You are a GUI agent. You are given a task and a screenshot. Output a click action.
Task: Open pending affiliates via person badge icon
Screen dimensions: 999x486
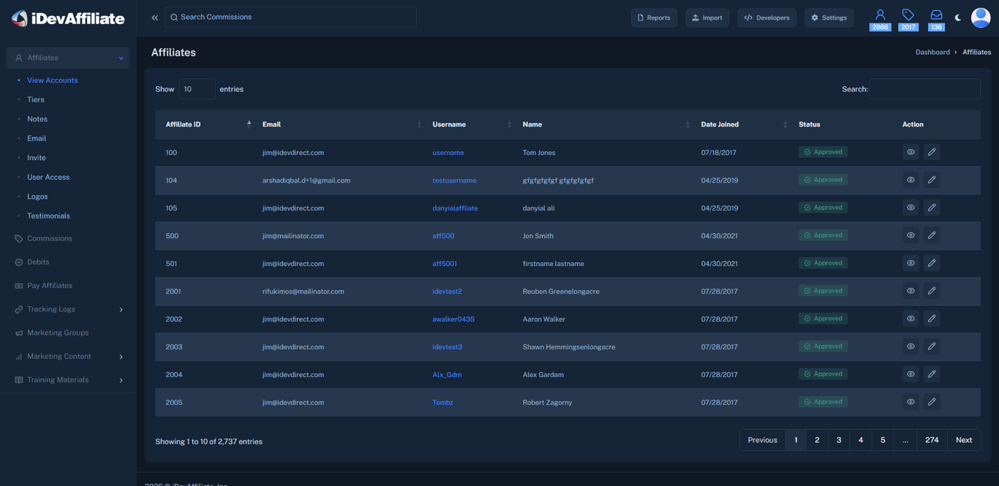(x=880, y=15)
